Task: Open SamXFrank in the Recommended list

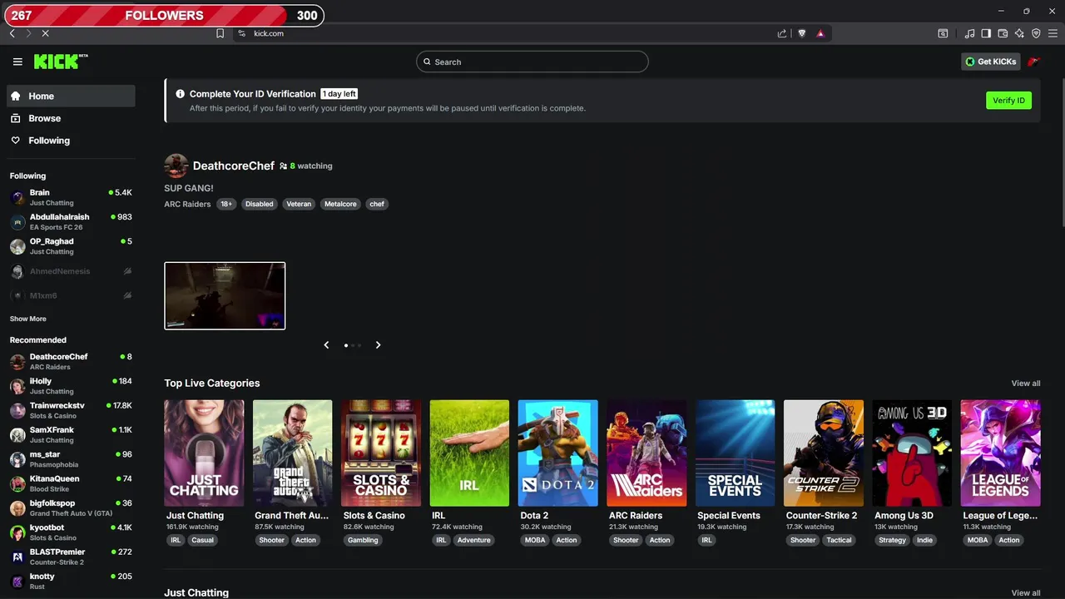Action: tap(71, 434)
